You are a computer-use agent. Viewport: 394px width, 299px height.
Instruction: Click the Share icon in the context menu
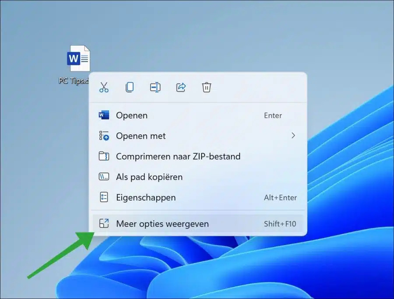point(181,87)
